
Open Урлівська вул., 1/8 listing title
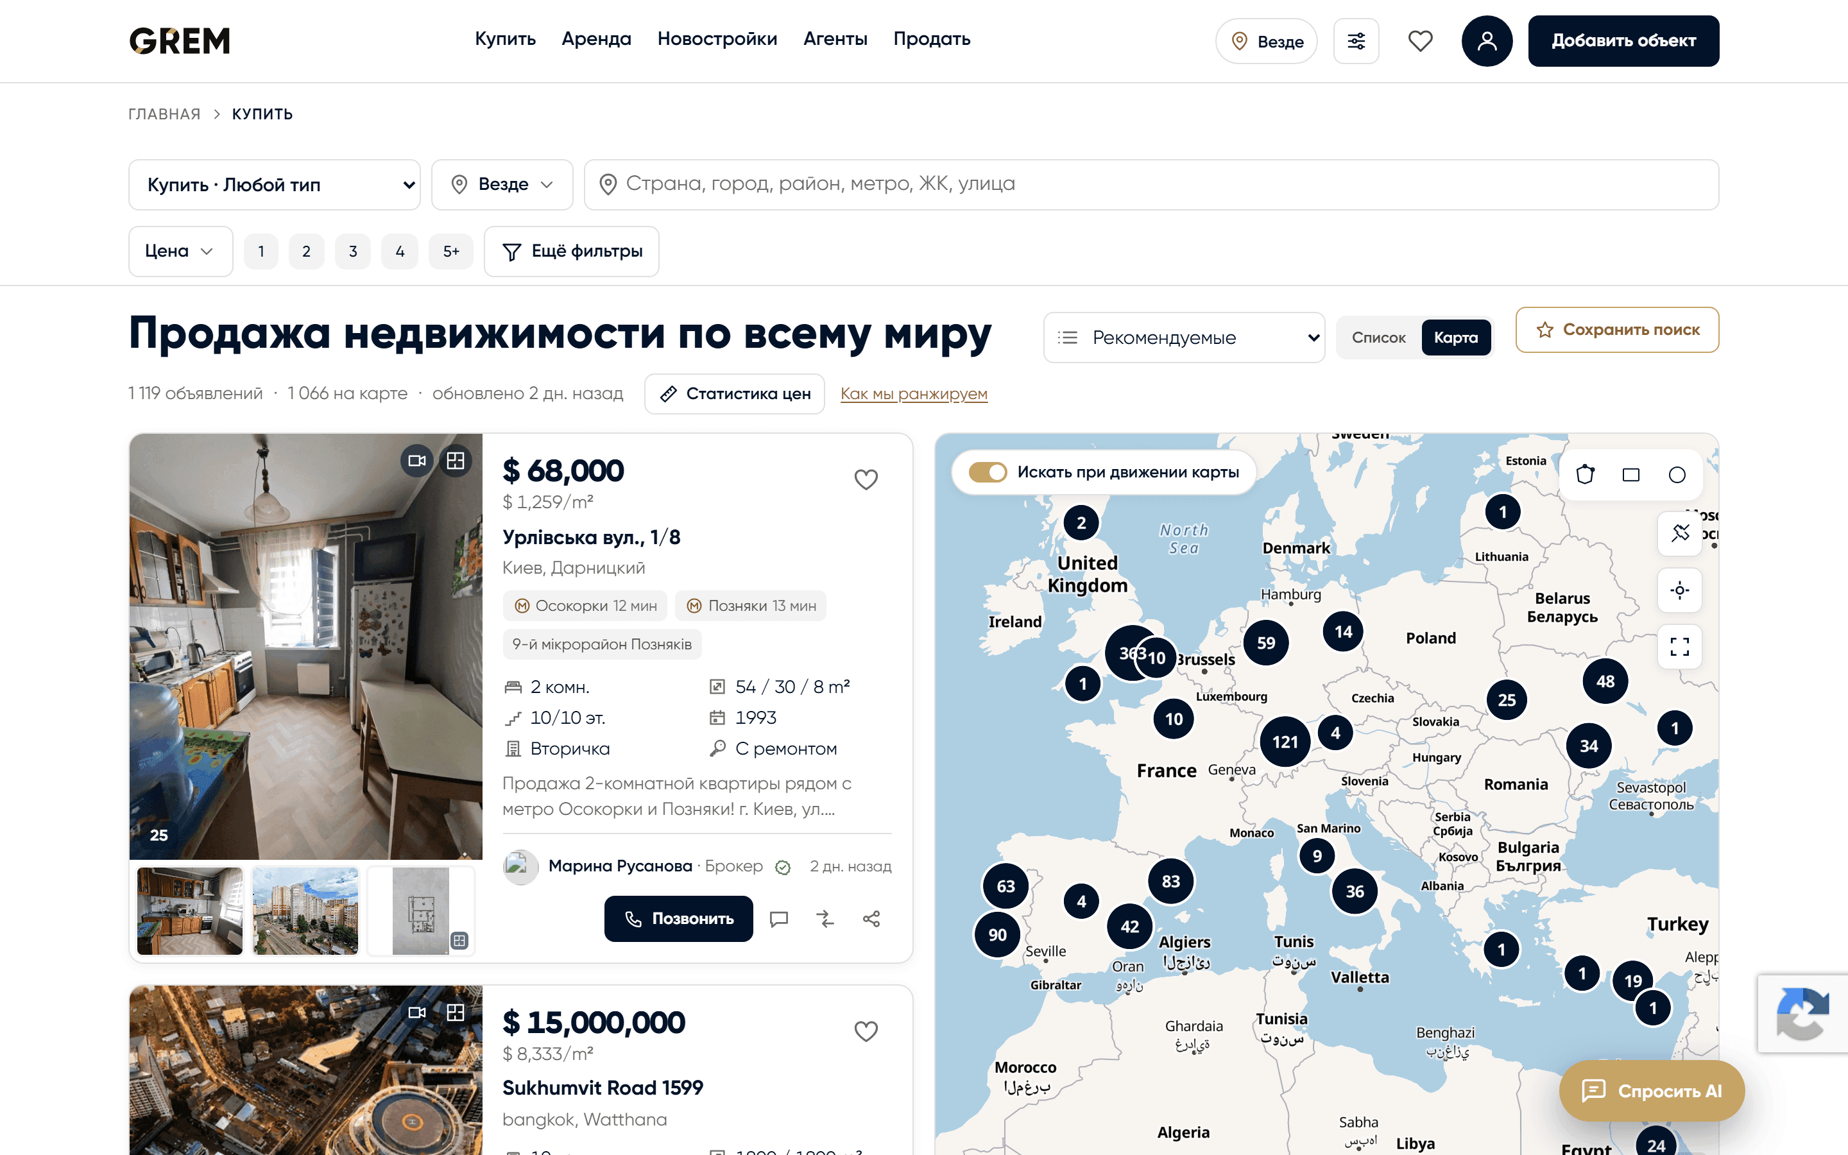591,538
